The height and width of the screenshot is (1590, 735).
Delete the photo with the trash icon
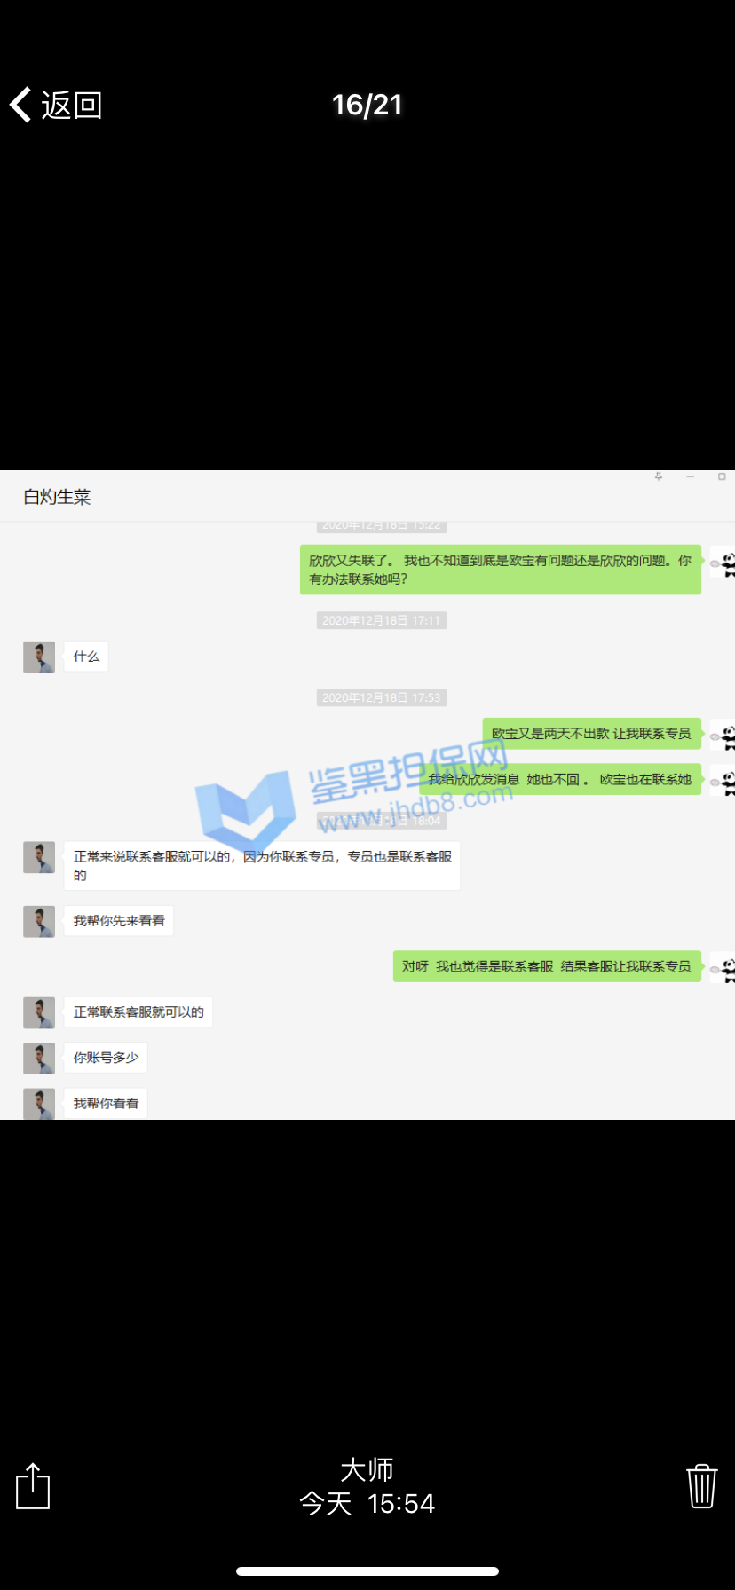701,1486
